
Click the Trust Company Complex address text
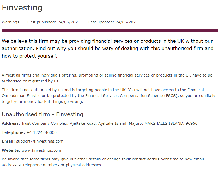pos(109,123)
